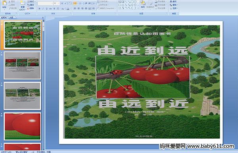This screenshot has height=153, width=238.
Task: Expand the Select dropdown in Editing group
Action: [174, 8]
